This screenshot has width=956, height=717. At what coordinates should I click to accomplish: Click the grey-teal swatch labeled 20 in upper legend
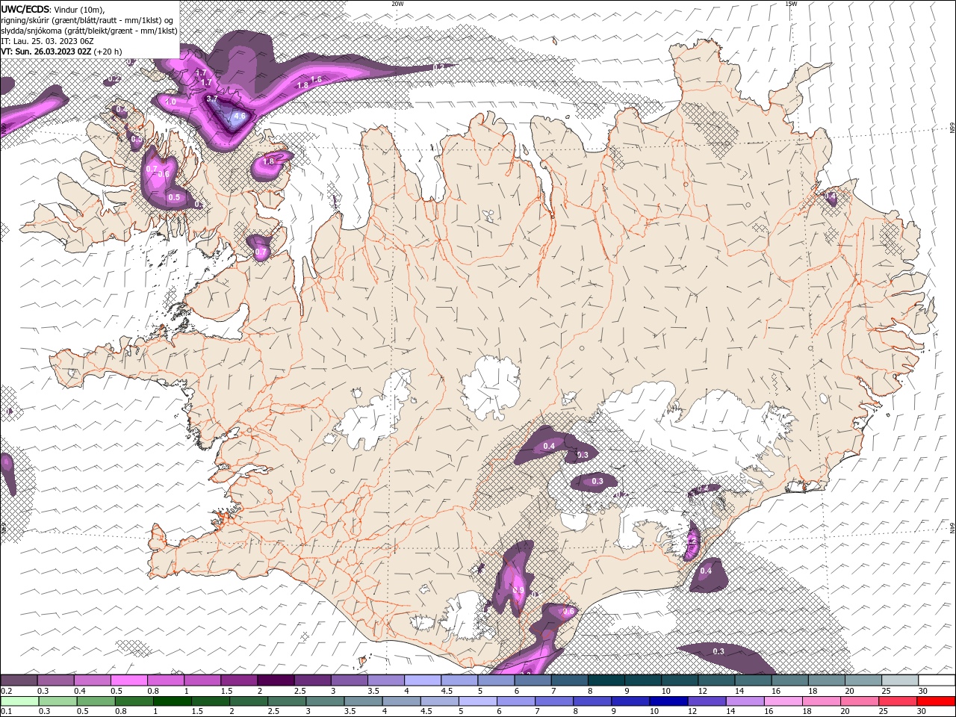pyautogui.click(x=863, y=680)
